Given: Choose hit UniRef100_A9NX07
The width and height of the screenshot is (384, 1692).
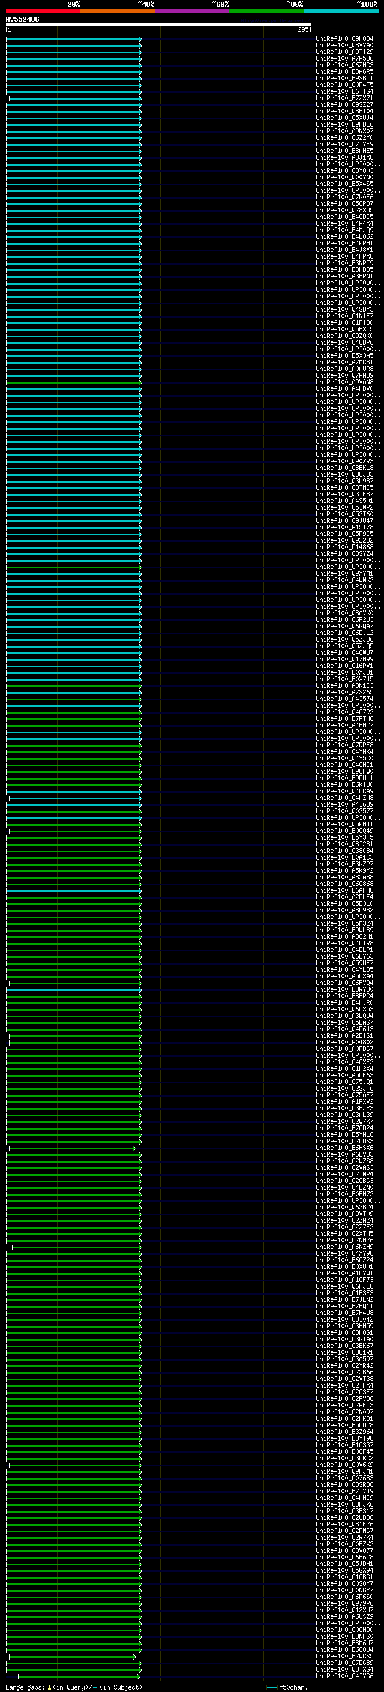Looking at the screenshot, I should (x=344, y=131).
